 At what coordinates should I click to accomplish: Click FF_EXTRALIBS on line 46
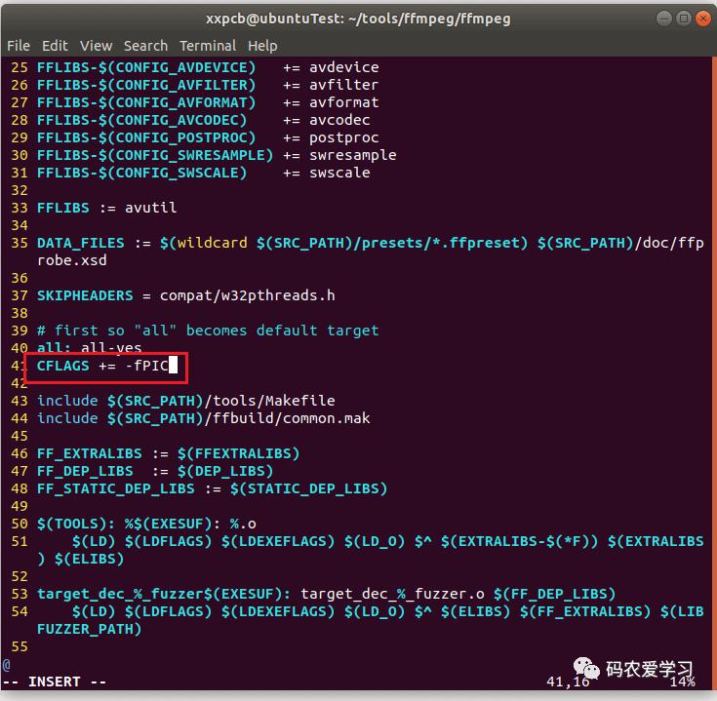(x=89, y=453)
